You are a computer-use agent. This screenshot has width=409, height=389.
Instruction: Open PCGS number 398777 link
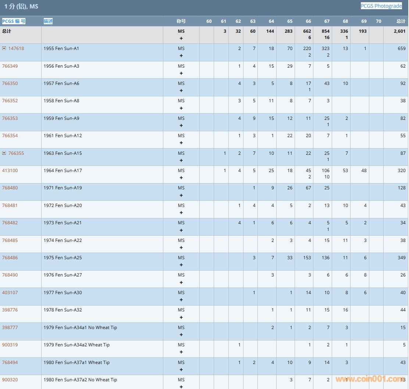pyautogui.click(x=10, y=328)
